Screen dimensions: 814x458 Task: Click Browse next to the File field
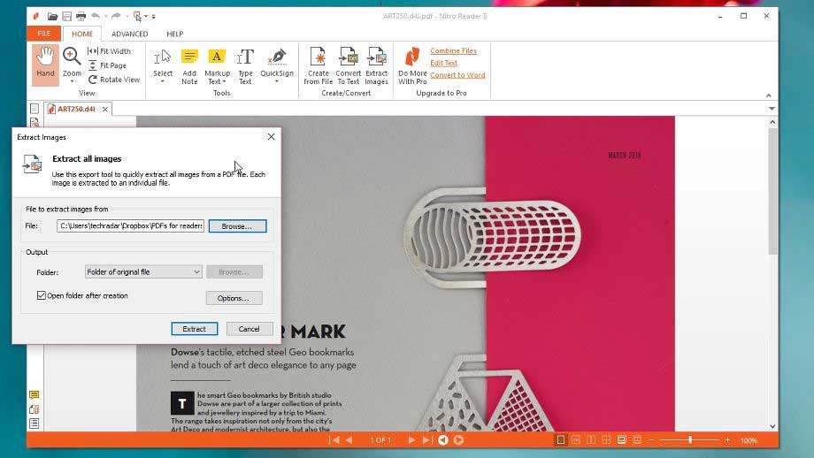pos(237,226)
